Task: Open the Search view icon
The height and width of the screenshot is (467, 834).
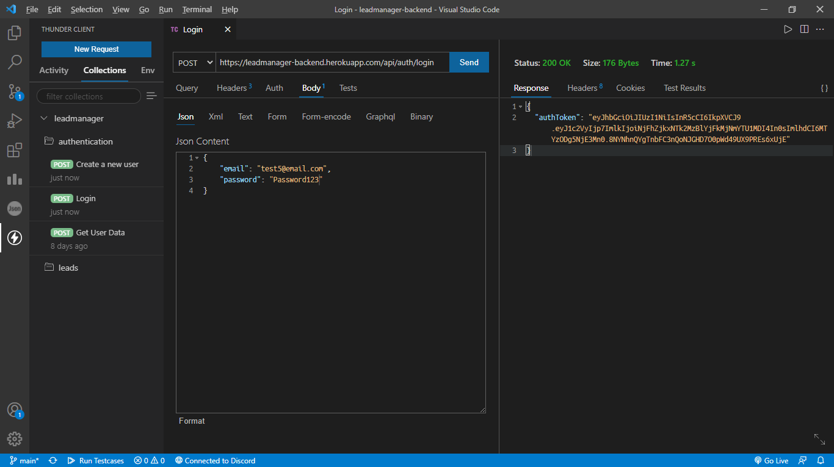Action: pos(15,62)
